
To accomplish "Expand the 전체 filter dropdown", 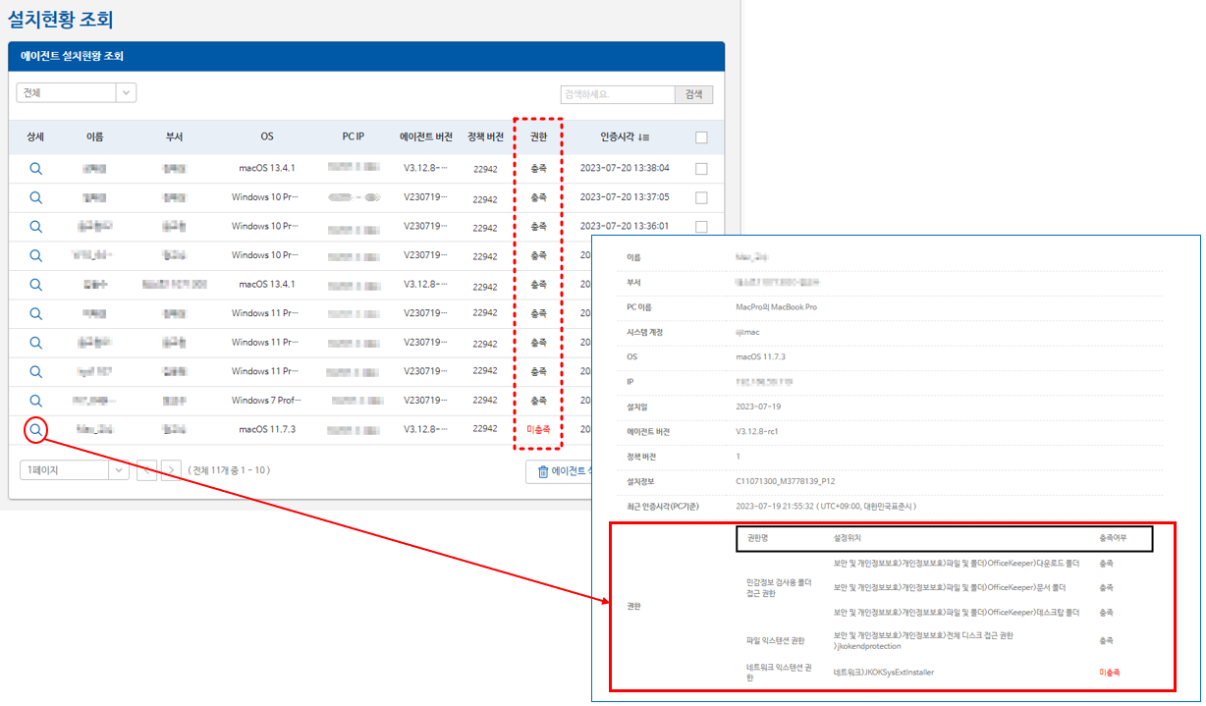I will click(x=126, y=93).
